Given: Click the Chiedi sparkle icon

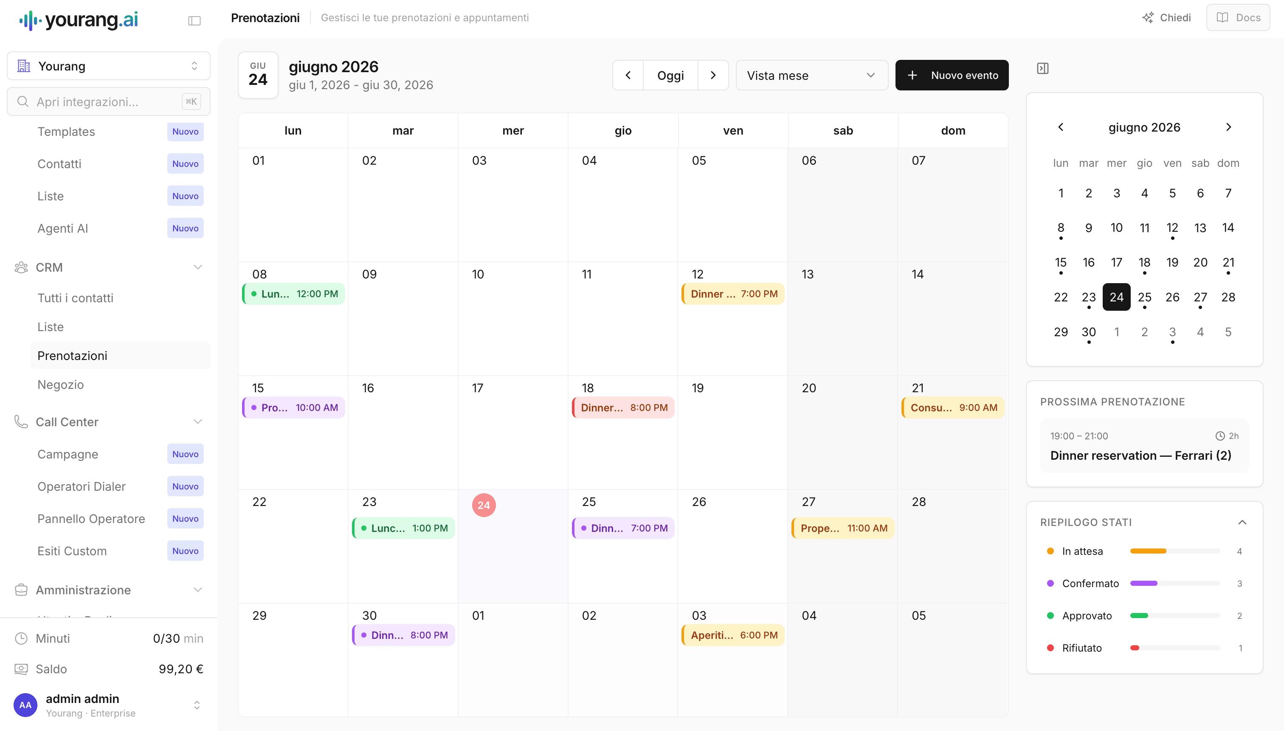Looking at the screenshot, I should (x=1148, y=17).
